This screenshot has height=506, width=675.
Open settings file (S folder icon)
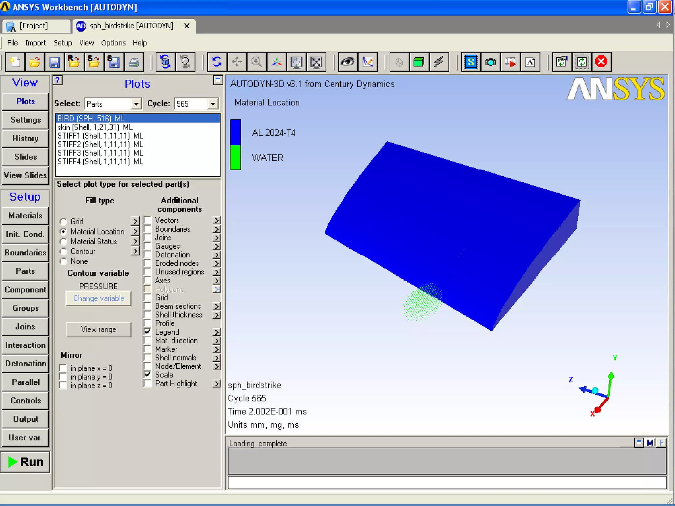[x=94, y=62]
